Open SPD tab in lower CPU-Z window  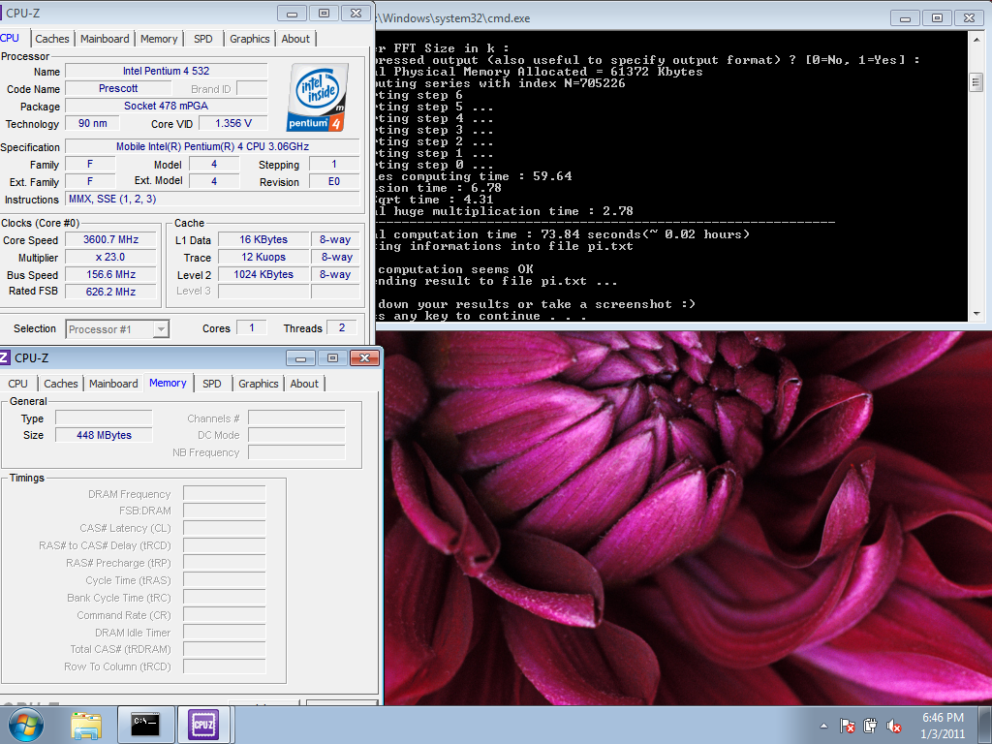[212, 384]
